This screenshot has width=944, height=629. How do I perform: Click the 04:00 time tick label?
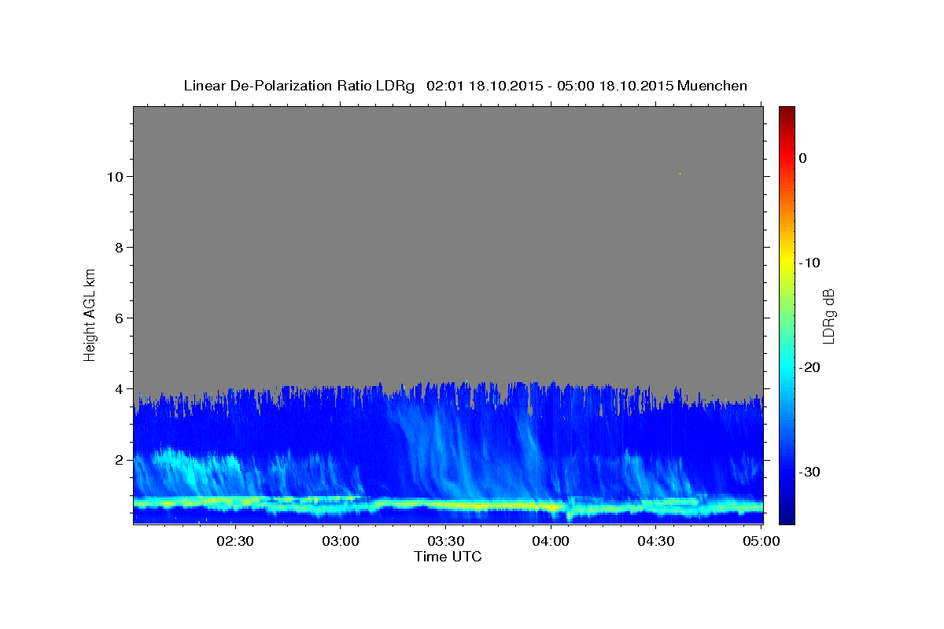coord(551,541)
